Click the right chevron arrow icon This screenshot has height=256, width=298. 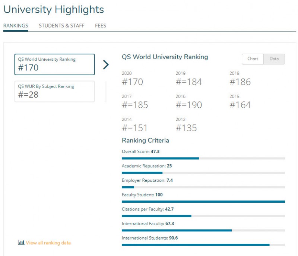pyautogui.click(x=106, y=64)
